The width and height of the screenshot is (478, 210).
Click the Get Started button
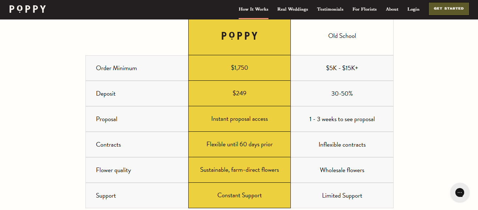[449, 9]
